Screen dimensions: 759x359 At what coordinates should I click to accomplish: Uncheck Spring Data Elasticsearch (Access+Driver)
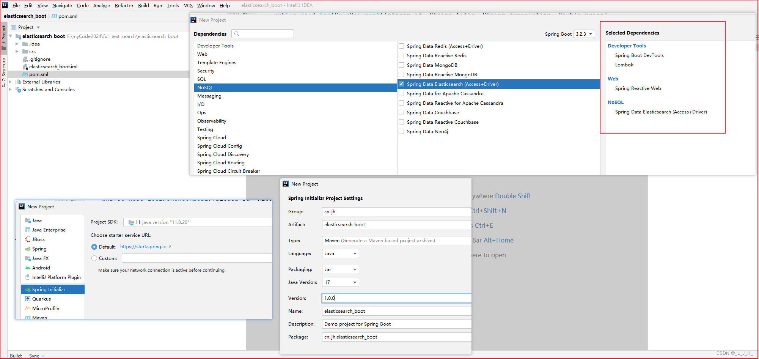(x=401, y=84)
